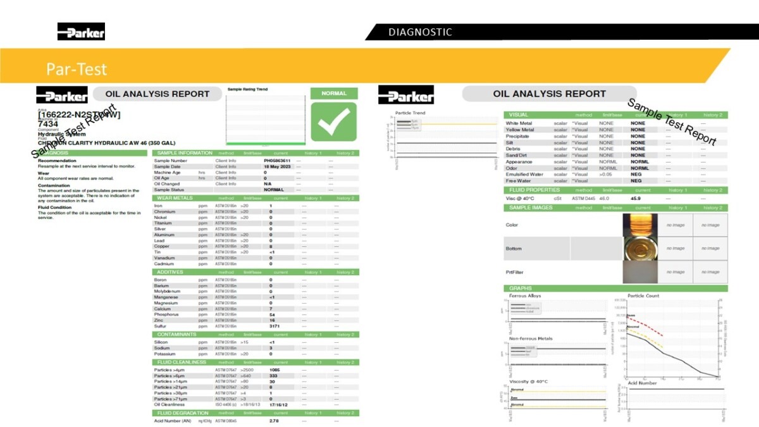Click the OIL ANALYSIS REPORT heading beside the NORMAL badge
The height and width of the screenshot is (427, 759).
click(157, 94)
